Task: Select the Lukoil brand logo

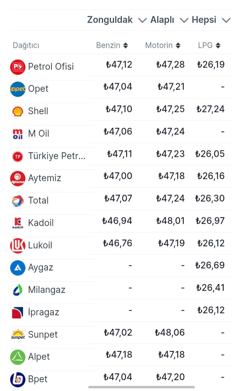Action: pos(18,246)
